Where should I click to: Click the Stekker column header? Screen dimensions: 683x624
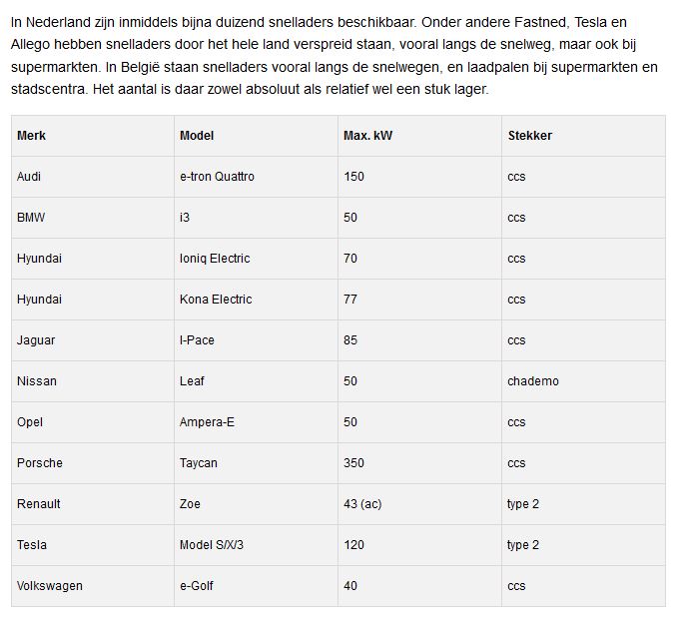point(529,136)
